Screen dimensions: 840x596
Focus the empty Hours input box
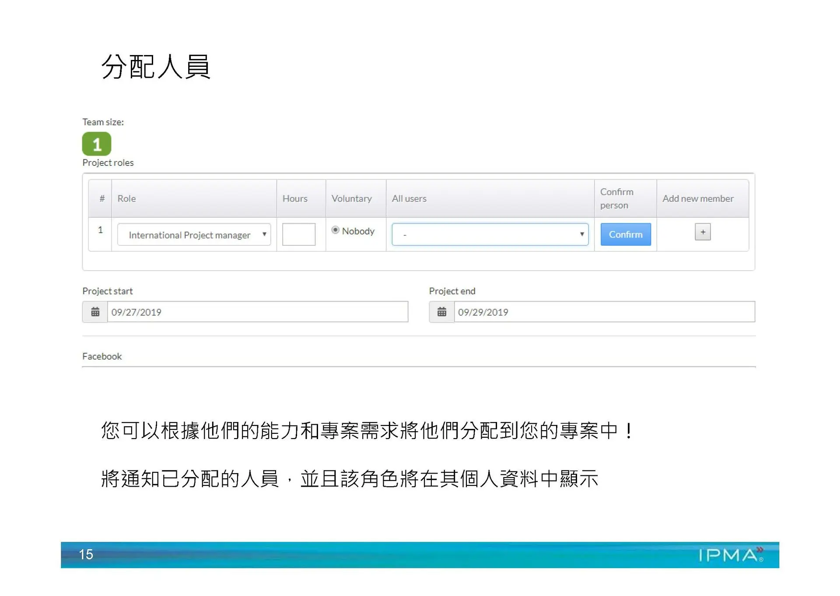pos(299,234)
